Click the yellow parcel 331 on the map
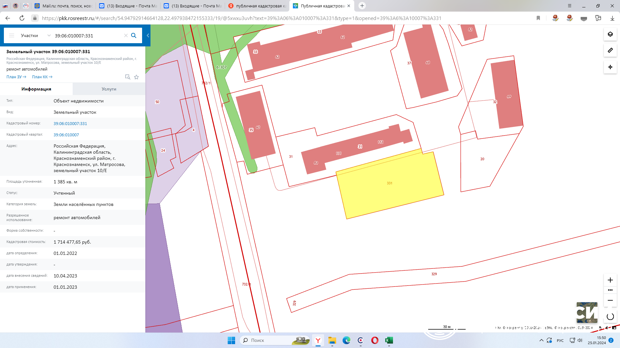Image resolution: width=620 pixels, height=348 pixels. [389, 190]
